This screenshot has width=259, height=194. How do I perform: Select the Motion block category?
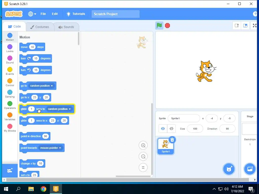point(10,37)
